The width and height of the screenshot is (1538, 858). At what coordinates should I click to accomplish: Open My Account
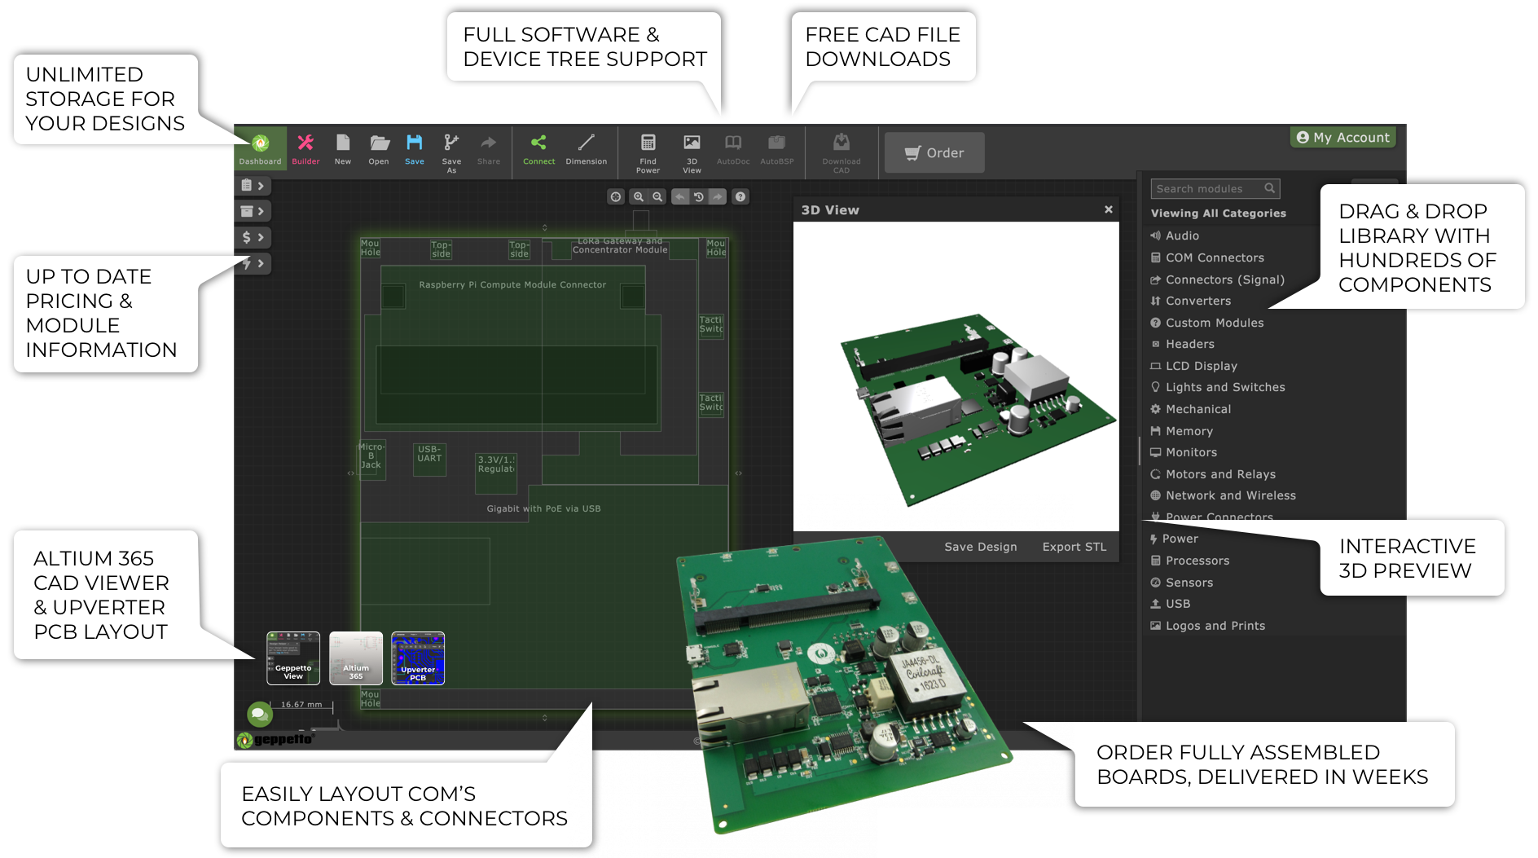(x=1342, y=138)
